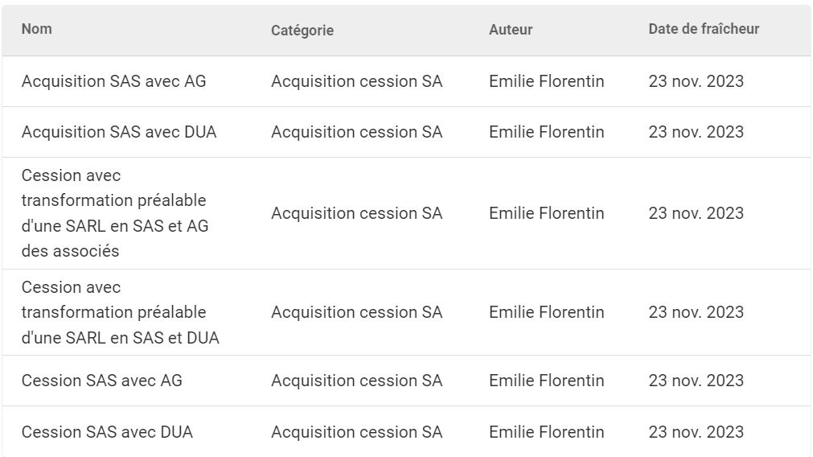Open the Cession SAS avec AG template
Viewport: 813px width, 457px height.
102,381
